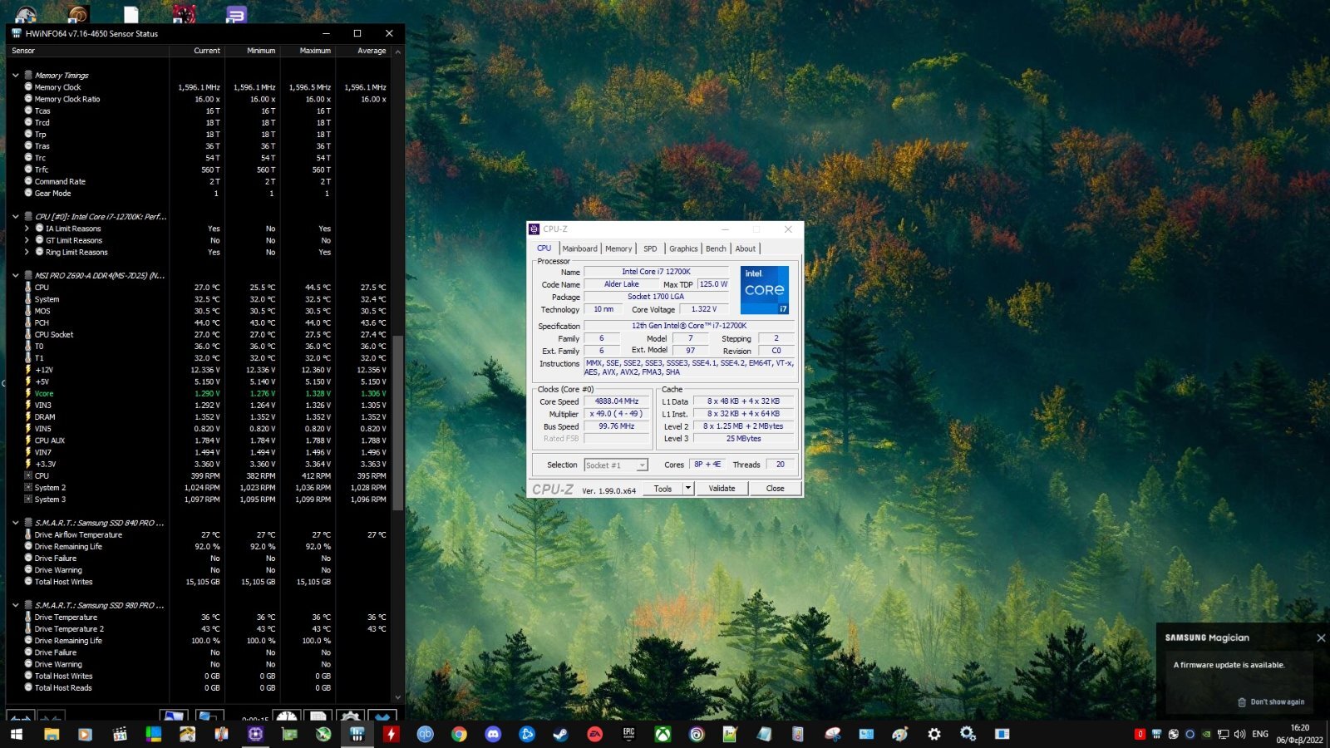Click the CPU-Z Validate button
Viewport: 1330px width, 748px height.
pos(722,489)
